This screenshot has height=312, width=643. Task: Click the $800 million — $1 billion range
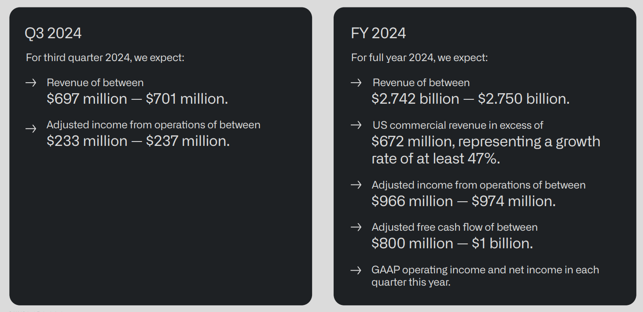(452, 243)
